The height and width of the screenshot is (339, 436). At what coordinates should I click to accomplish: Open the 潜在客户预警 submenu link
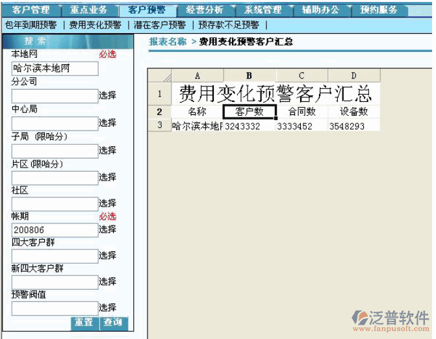[x=160, y=25]
